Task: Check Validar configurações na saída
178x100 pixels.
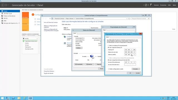Action: click(x=109, y=69)
